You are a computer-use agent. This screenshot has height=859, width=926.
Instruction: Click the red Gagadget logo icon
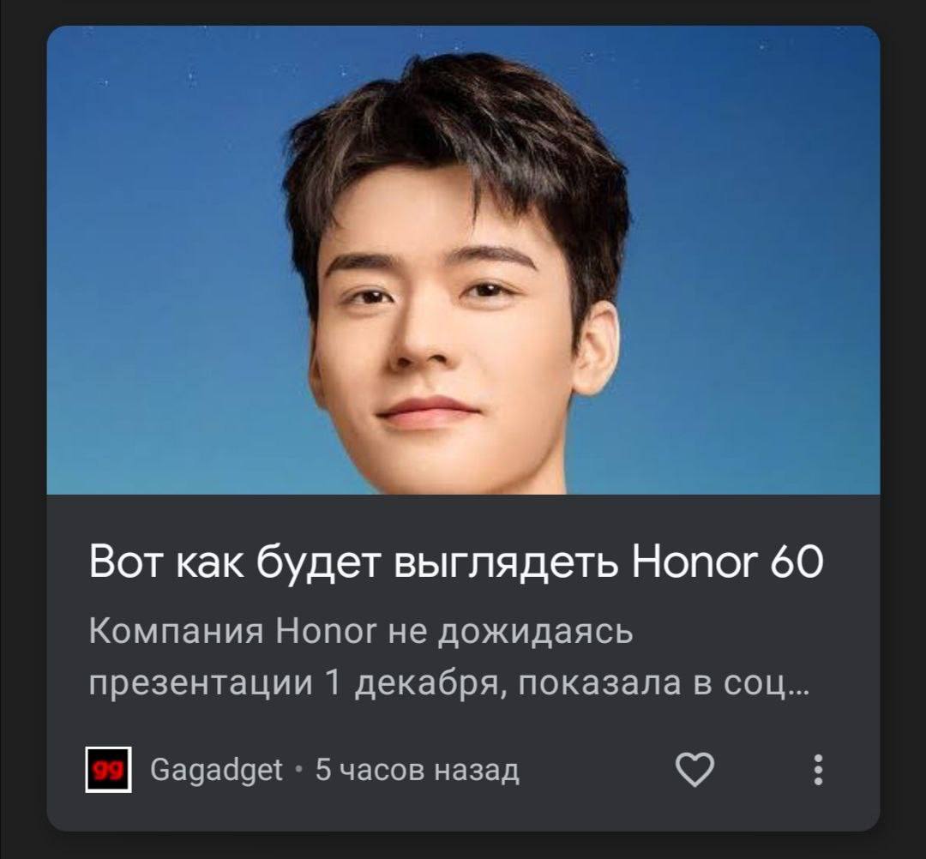[109, 769]
